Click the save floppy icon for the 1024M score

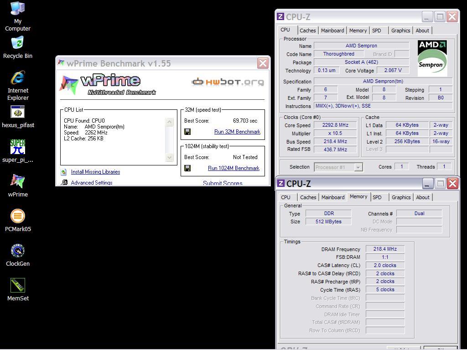(187, 168)
